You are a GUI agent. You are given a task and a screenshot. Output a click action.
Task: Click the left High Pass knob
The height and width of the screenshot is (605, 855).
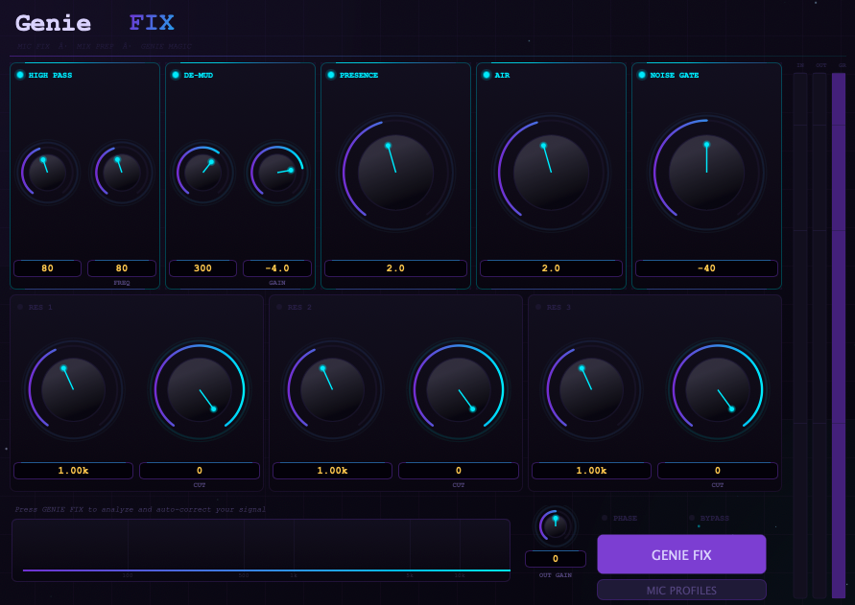[x=47, y=173]
